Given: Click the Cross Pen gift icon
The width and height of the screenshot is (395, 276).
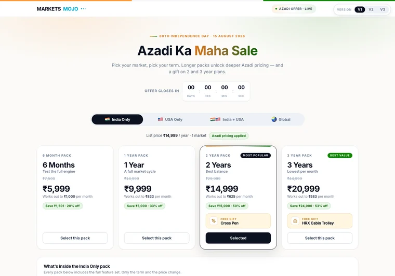Looking at the screenshot, I should coord(214,220).
